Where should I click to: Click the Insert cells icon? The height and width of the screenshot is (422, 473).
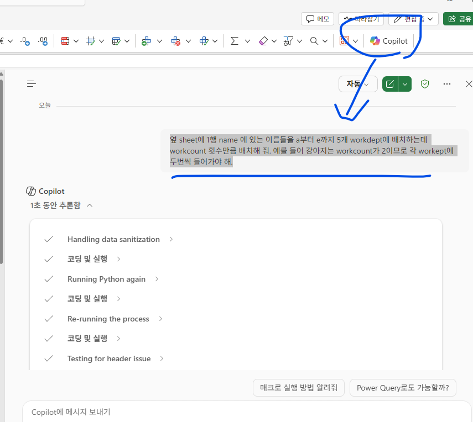tap(146, 41)
